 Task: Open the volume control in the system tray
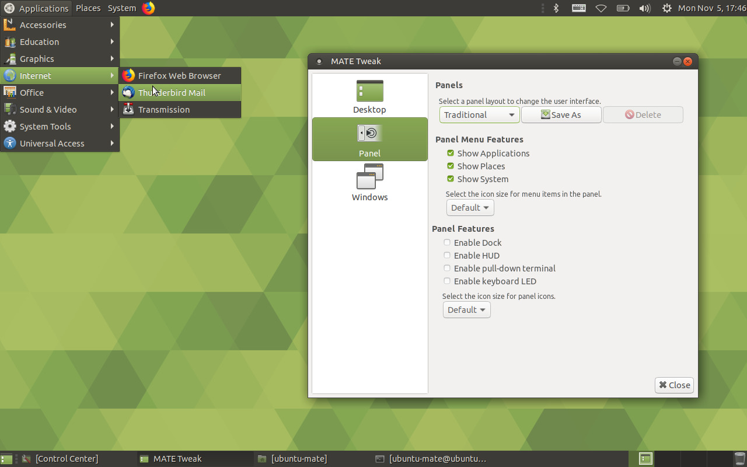[644, 8]
